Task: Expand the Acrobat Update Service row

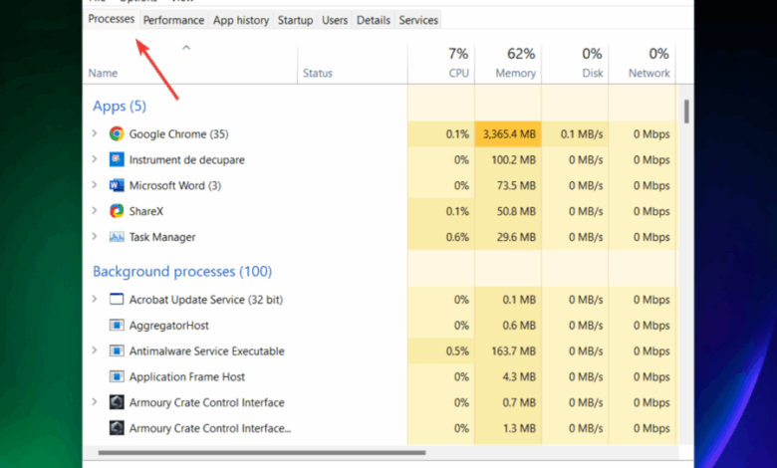Action: 95,299
